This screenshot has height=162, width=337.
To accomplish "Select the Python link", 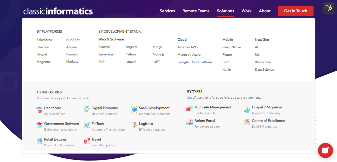I will tap(131, 54).
